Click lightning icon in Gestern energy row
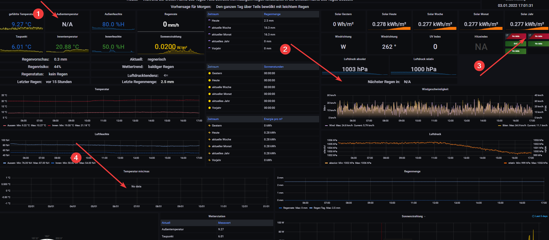The width and height of the screenshot is (549, 240). tap(209, 126)
